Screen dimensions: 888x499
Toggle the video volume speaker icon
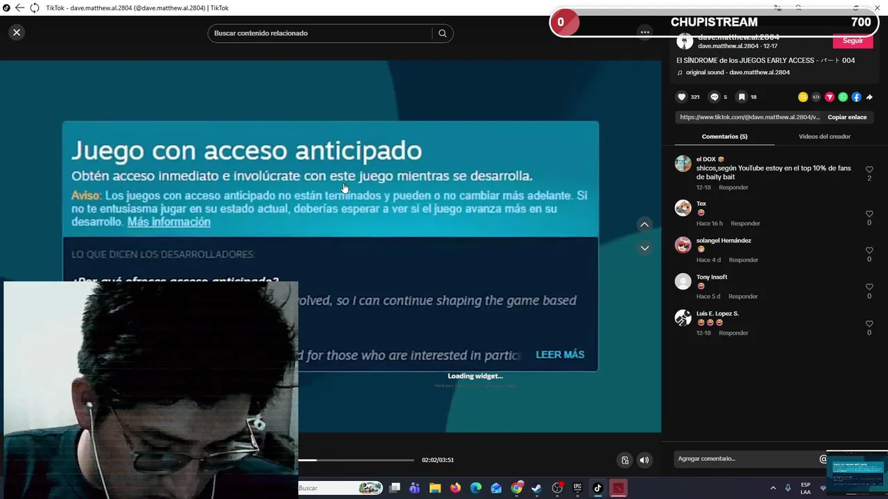pyautogui.click(x=644, y=460)
